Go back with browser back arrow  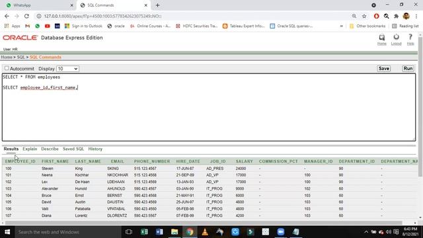[x=7, y=16]
